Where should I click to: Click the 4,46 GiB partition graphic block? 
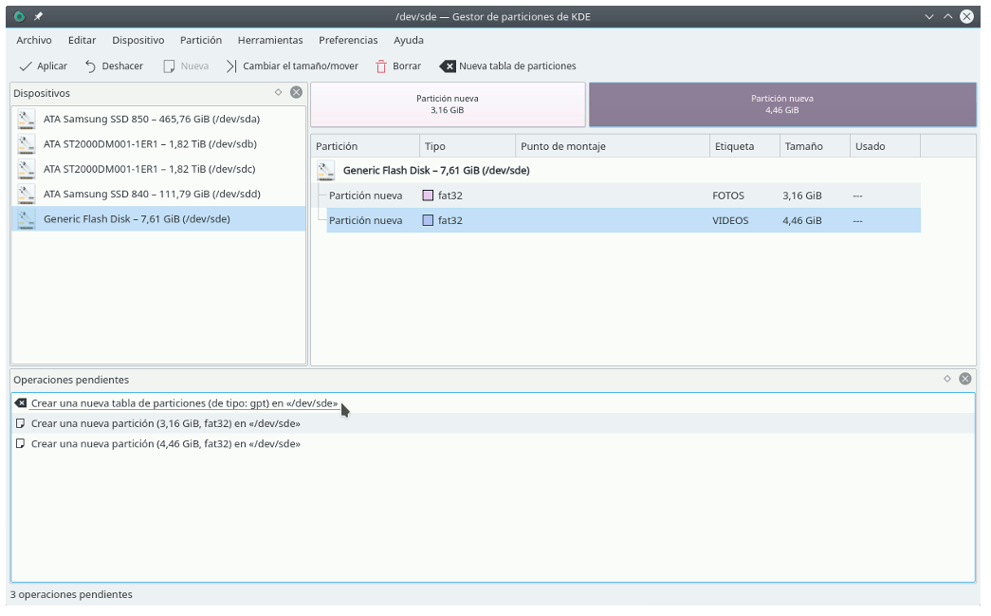(x=782, y=104)
